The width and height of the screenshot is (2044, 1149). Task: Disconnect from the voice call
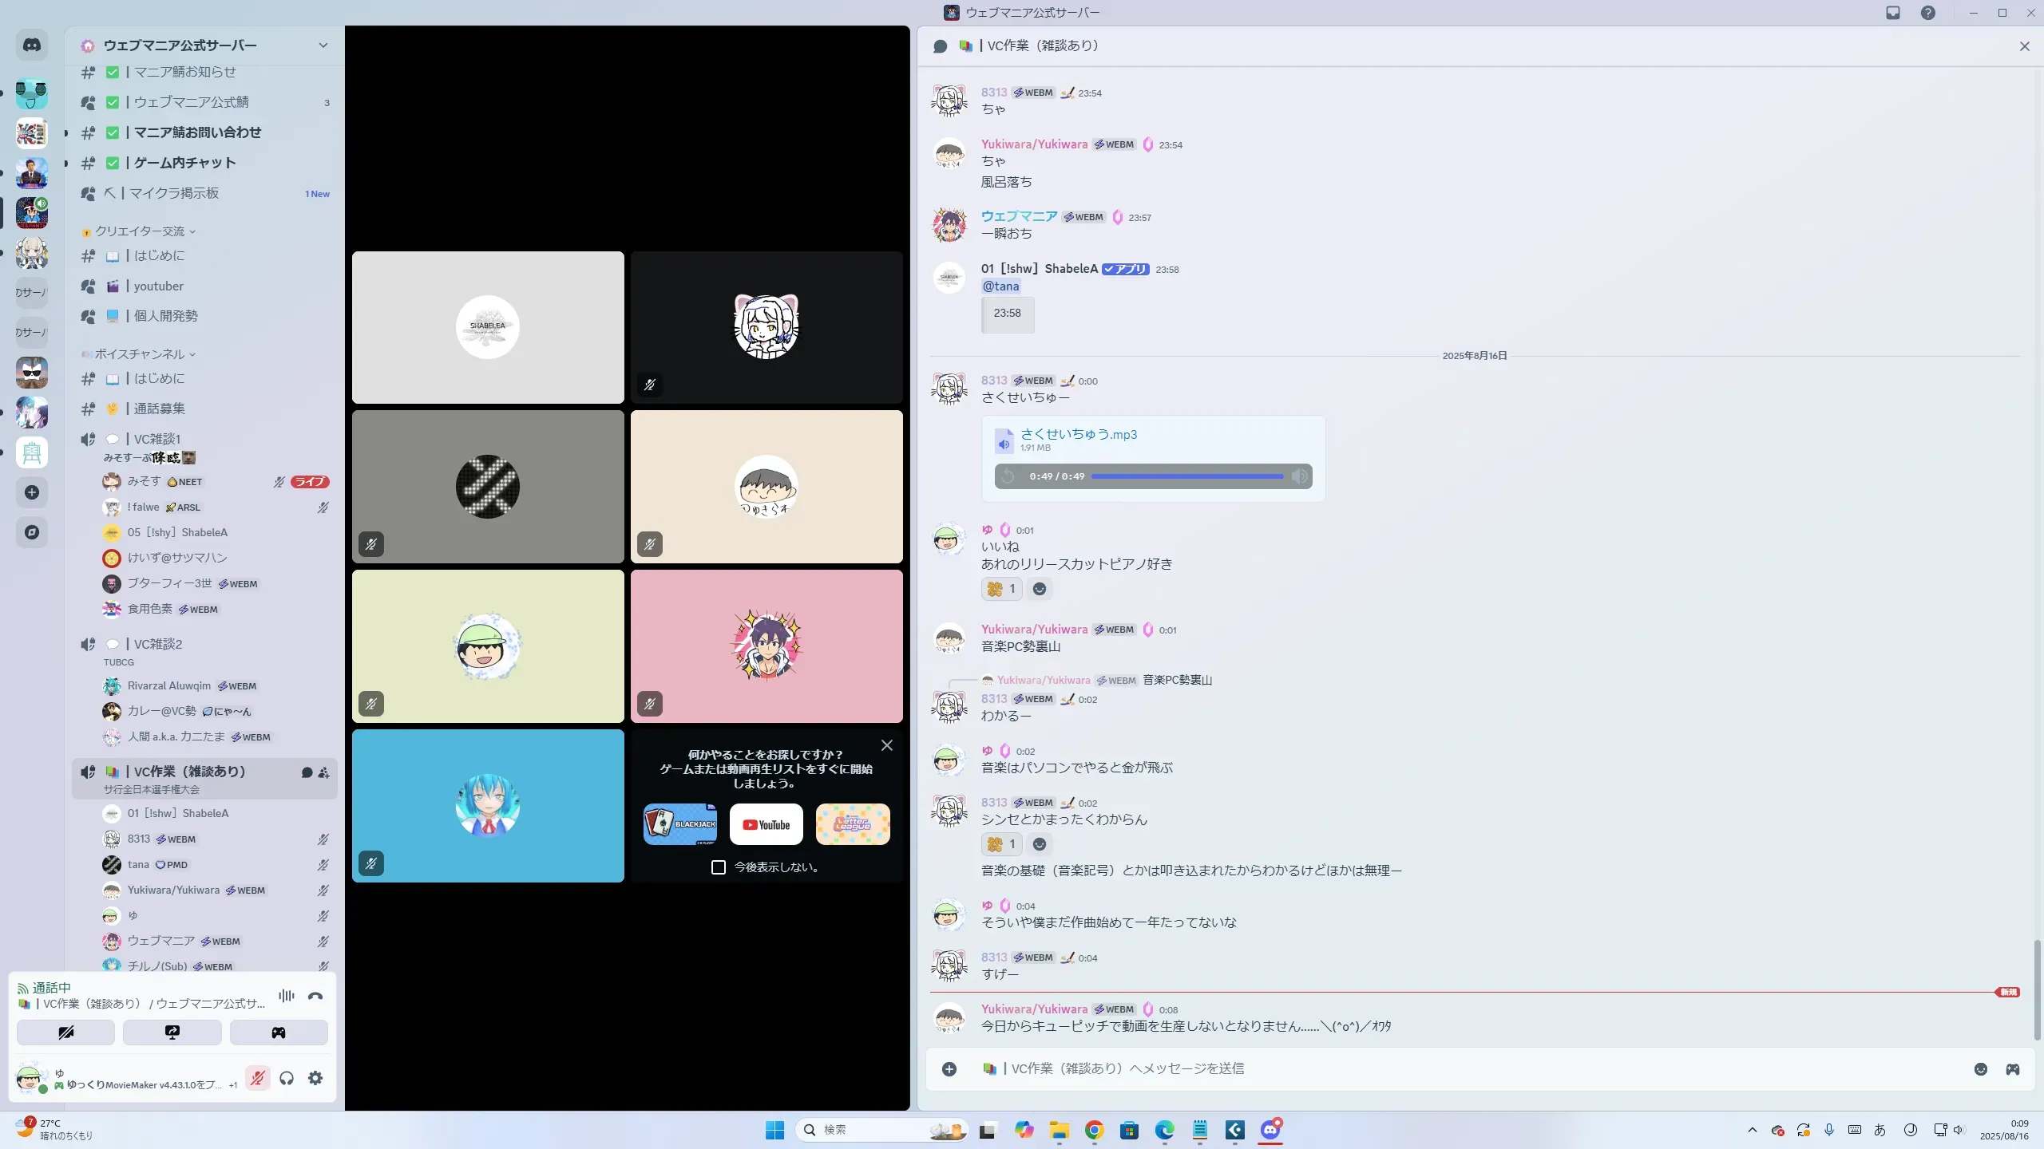pyautogui.click(x=315, y=996)
